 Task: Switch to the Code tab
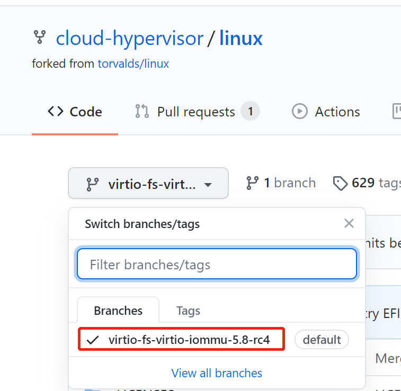[75, 112]
